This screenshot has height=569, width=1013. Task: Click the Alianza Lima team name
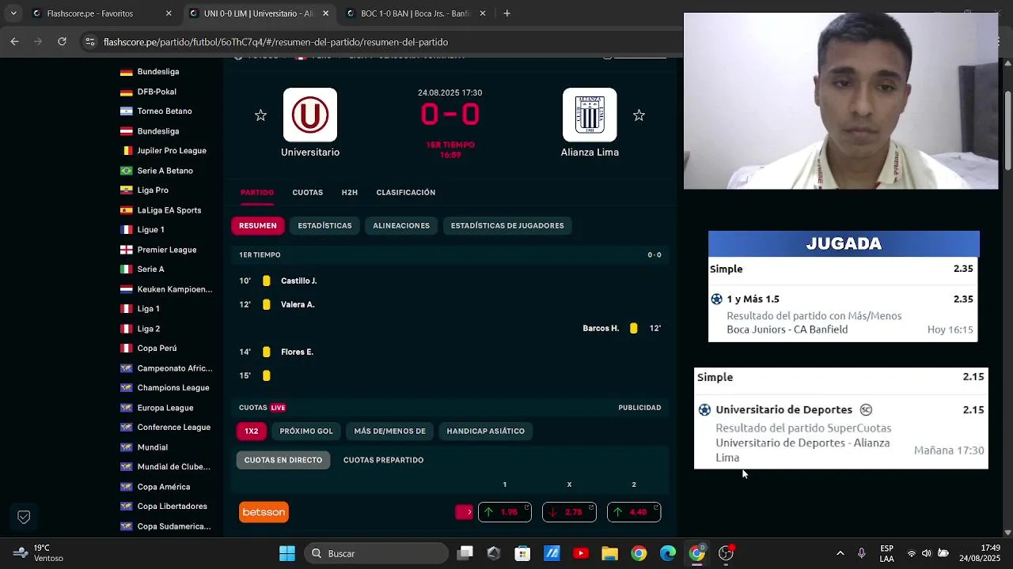click(x=590, y=153)
